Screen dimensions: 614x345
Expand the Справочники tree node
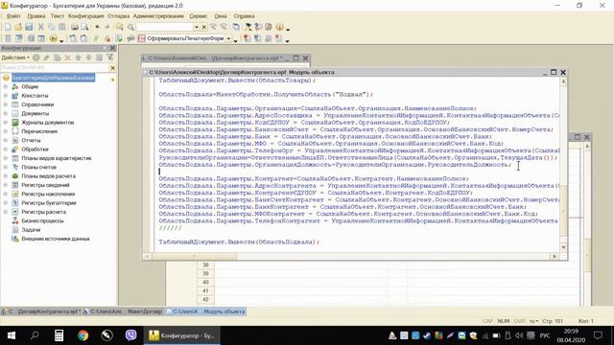[6, 104]
